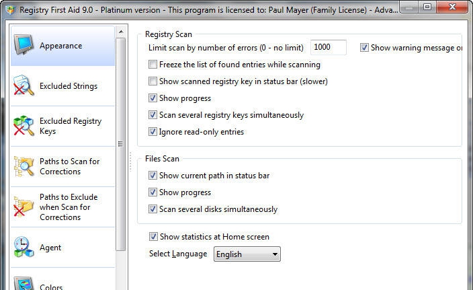Screen dimensions: 473x290
Task: Toggle Ignore read-only entries checkbox
Action: [153, 132]
